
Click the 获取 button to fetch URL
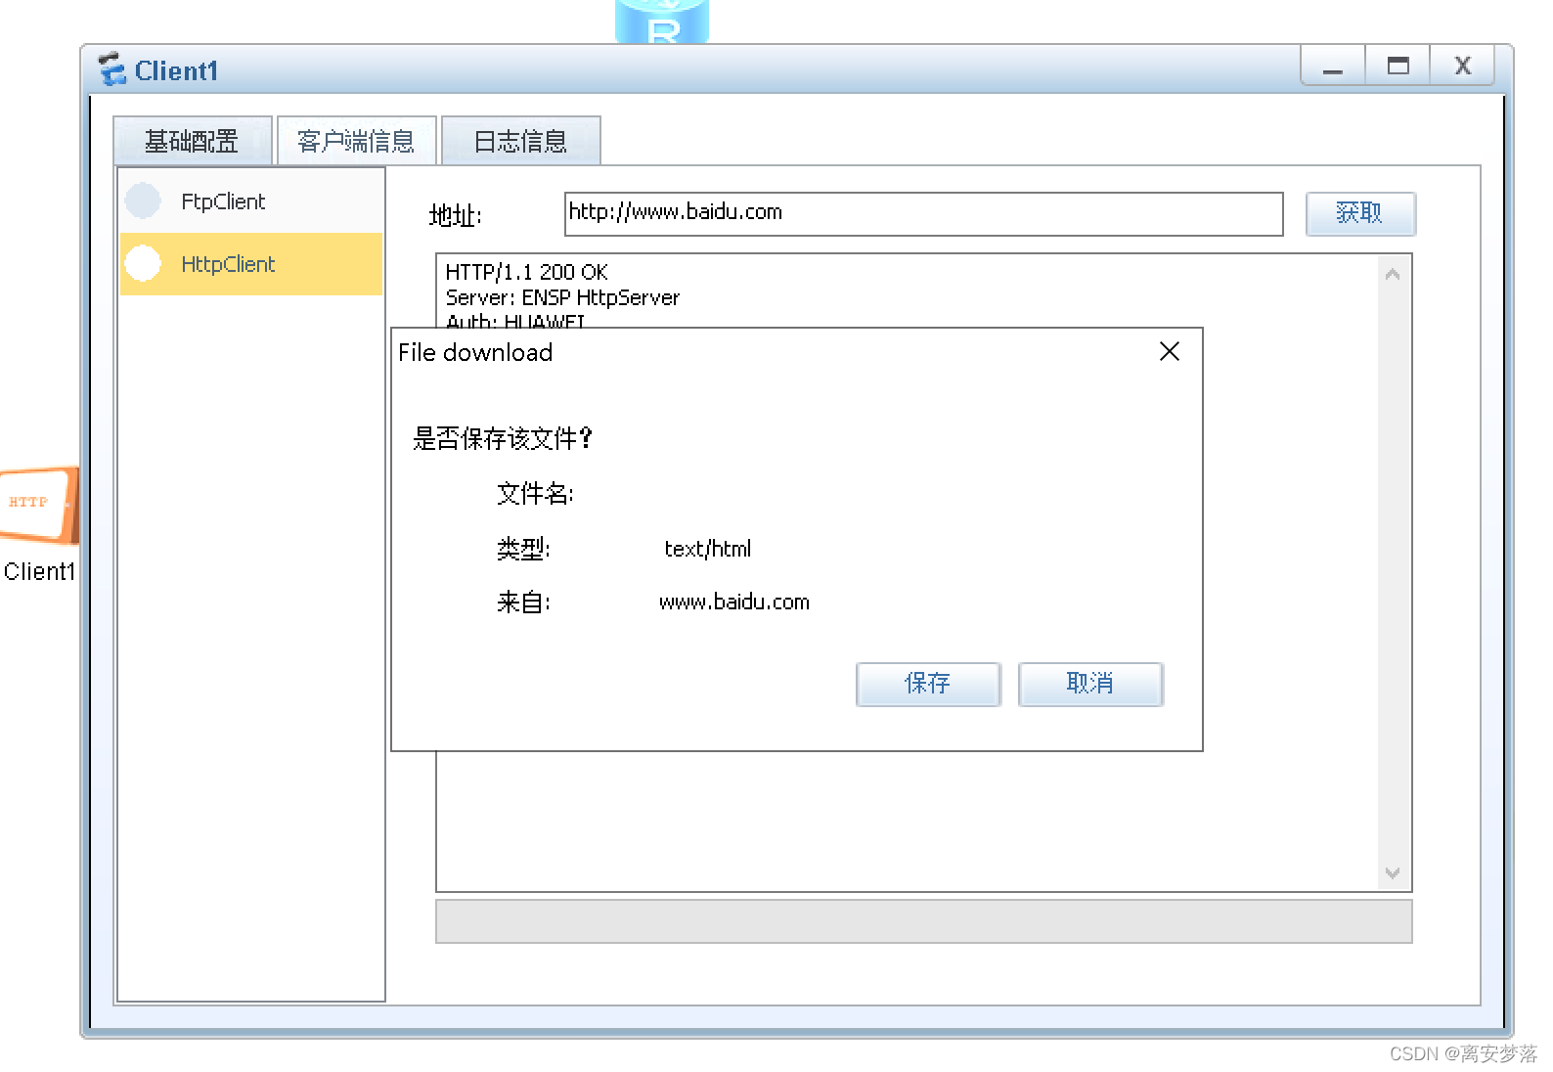[x=1360, y=213]
